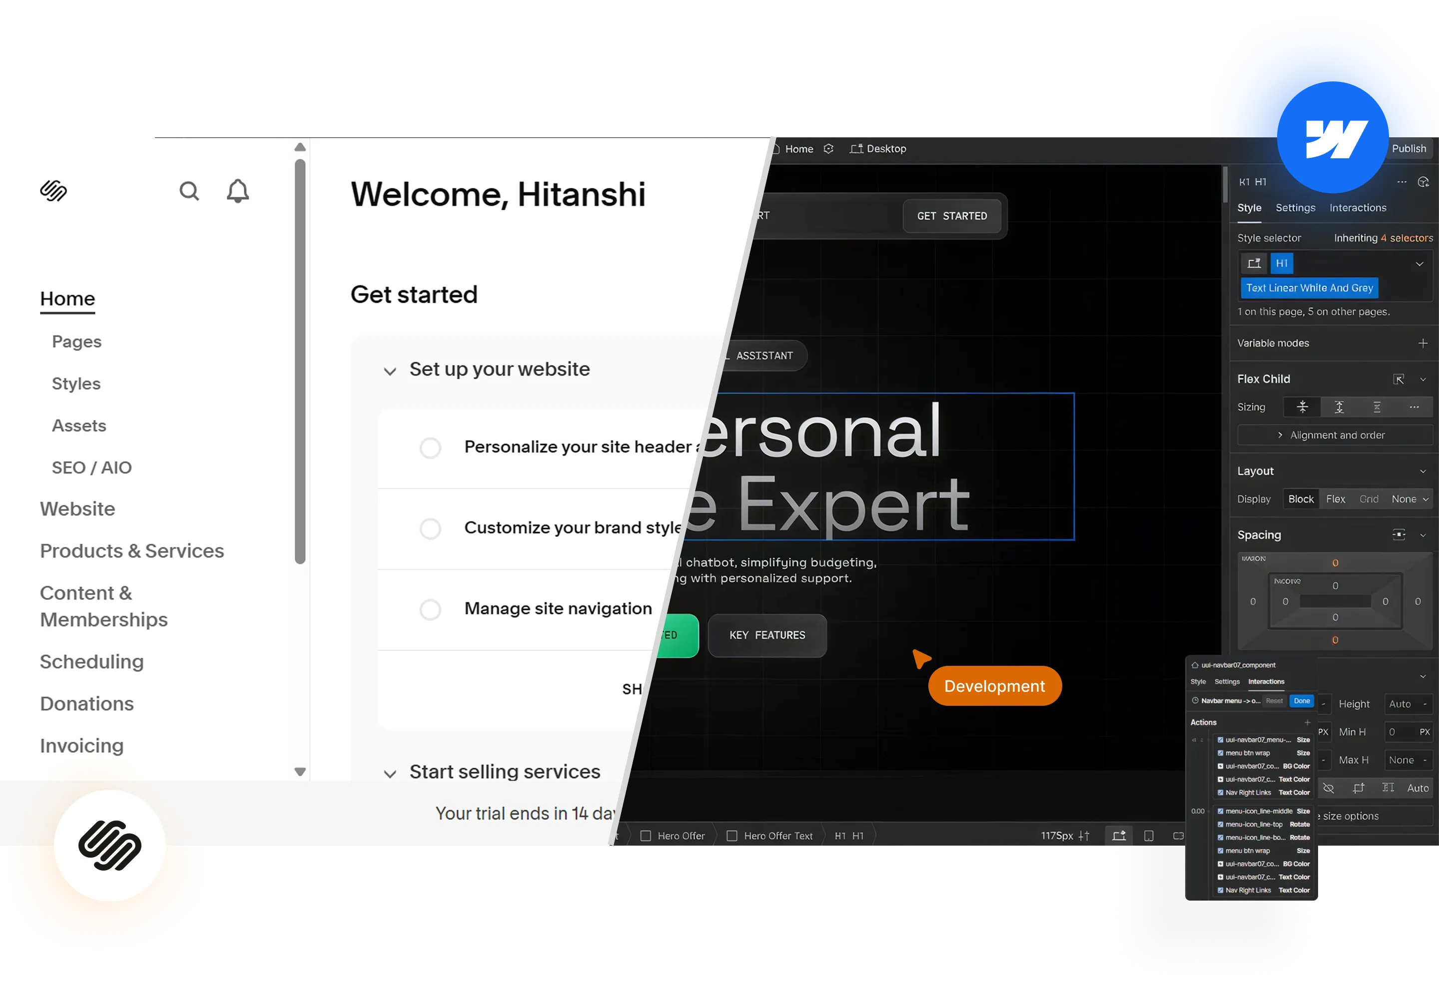Image resolution: width=1439 pixels, height=986 pixels.
Task: Add a new action with the Actions plus icon
Action: [x=1308, y=722]
